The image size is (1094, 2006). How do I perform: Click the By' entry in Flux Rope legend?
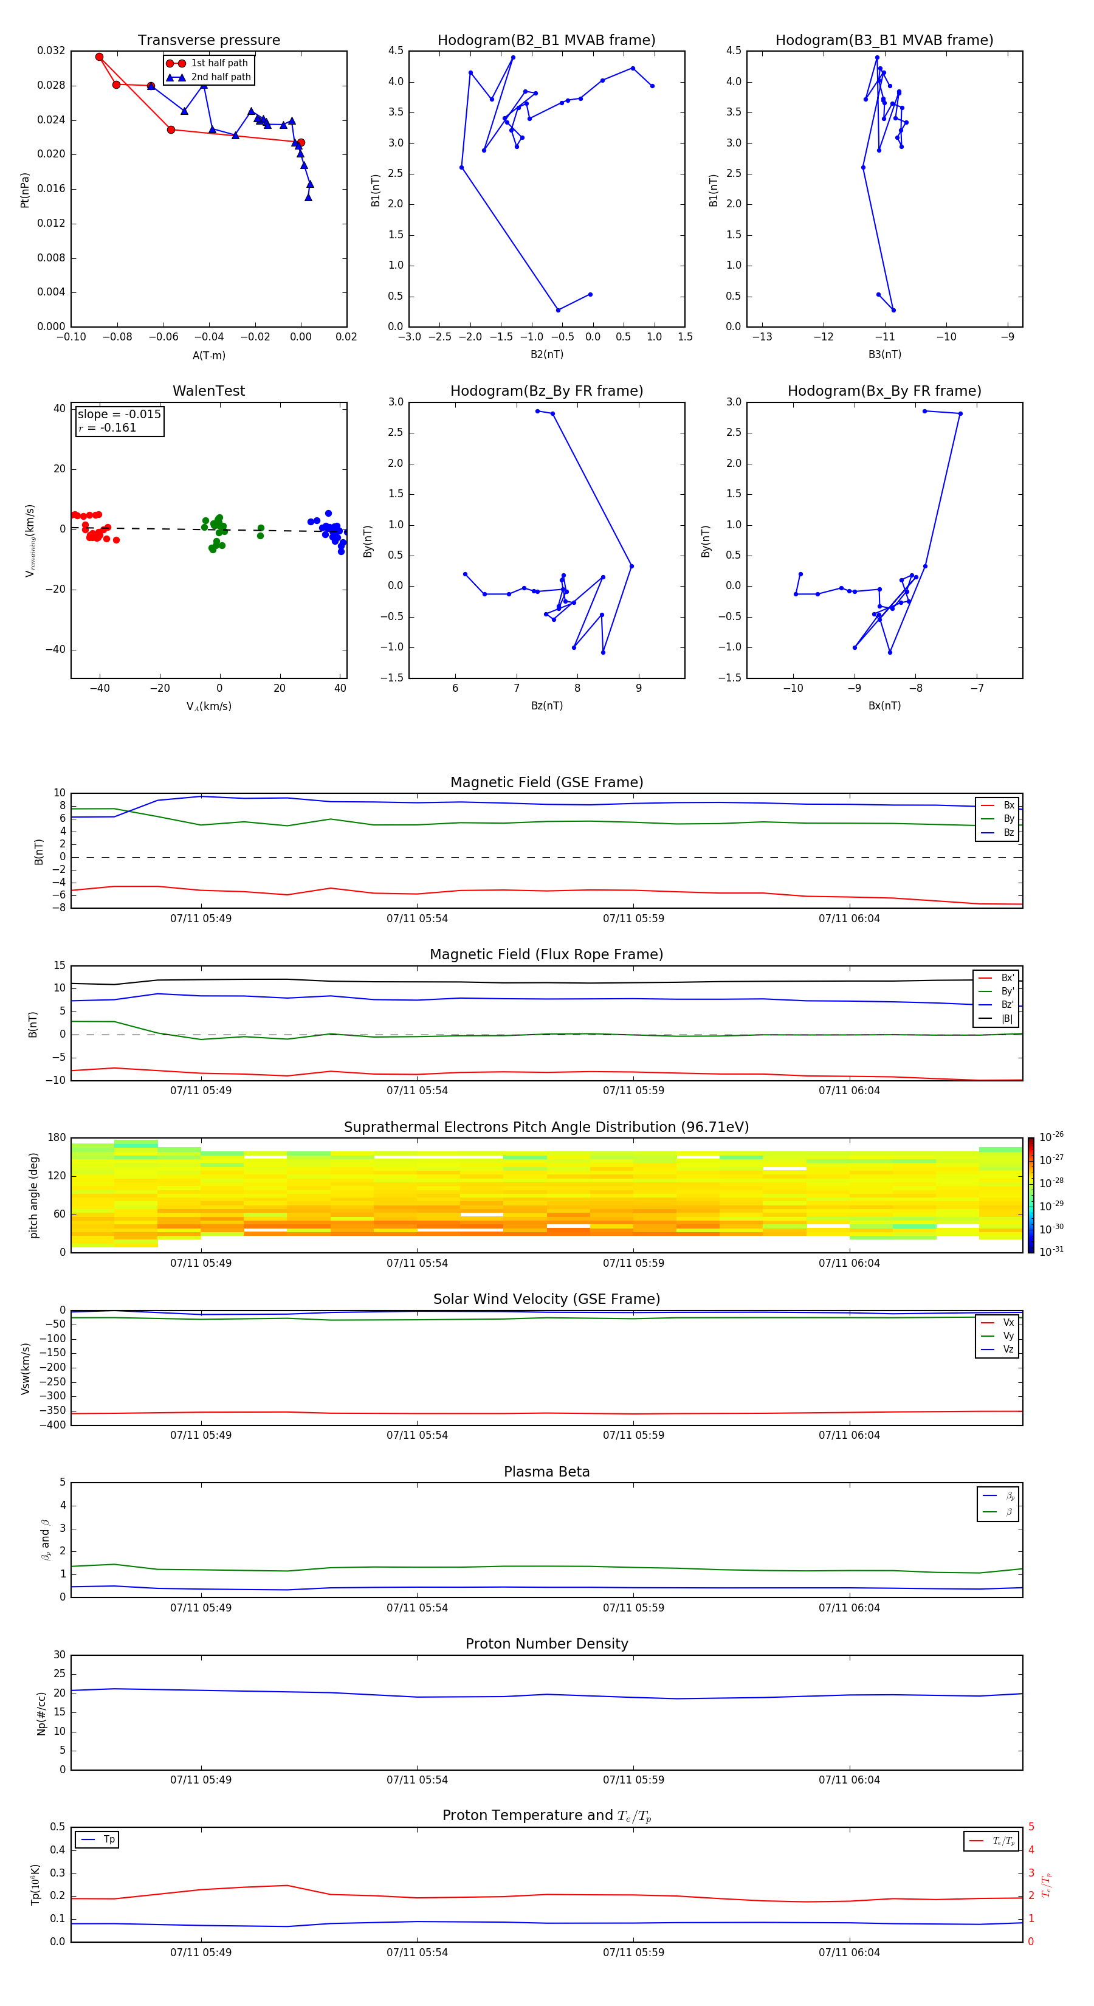[x=1007, y=991]
